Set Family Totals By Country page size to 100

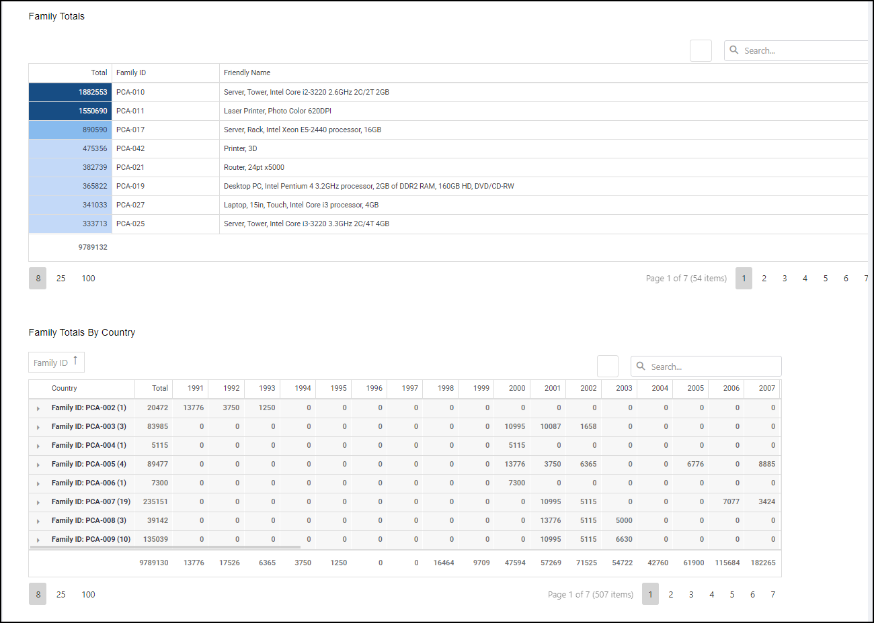(88, 595)
